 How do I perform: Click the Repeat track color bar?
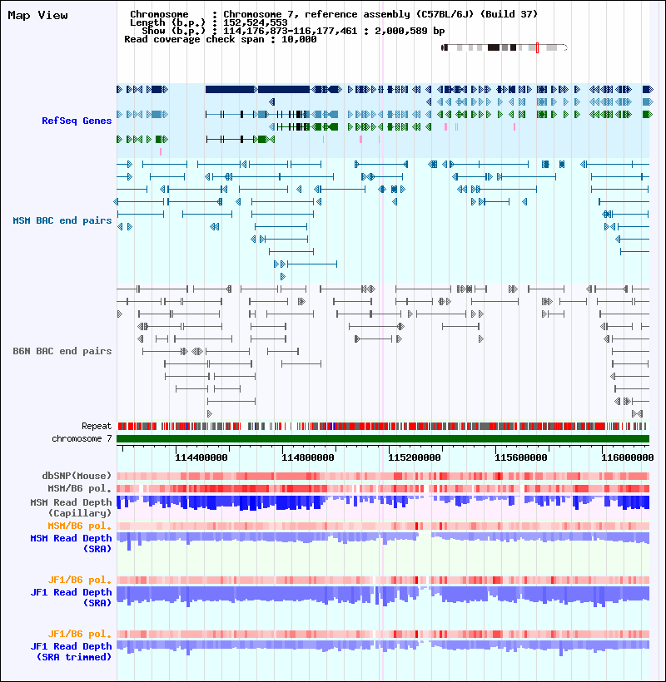(383, 426)
